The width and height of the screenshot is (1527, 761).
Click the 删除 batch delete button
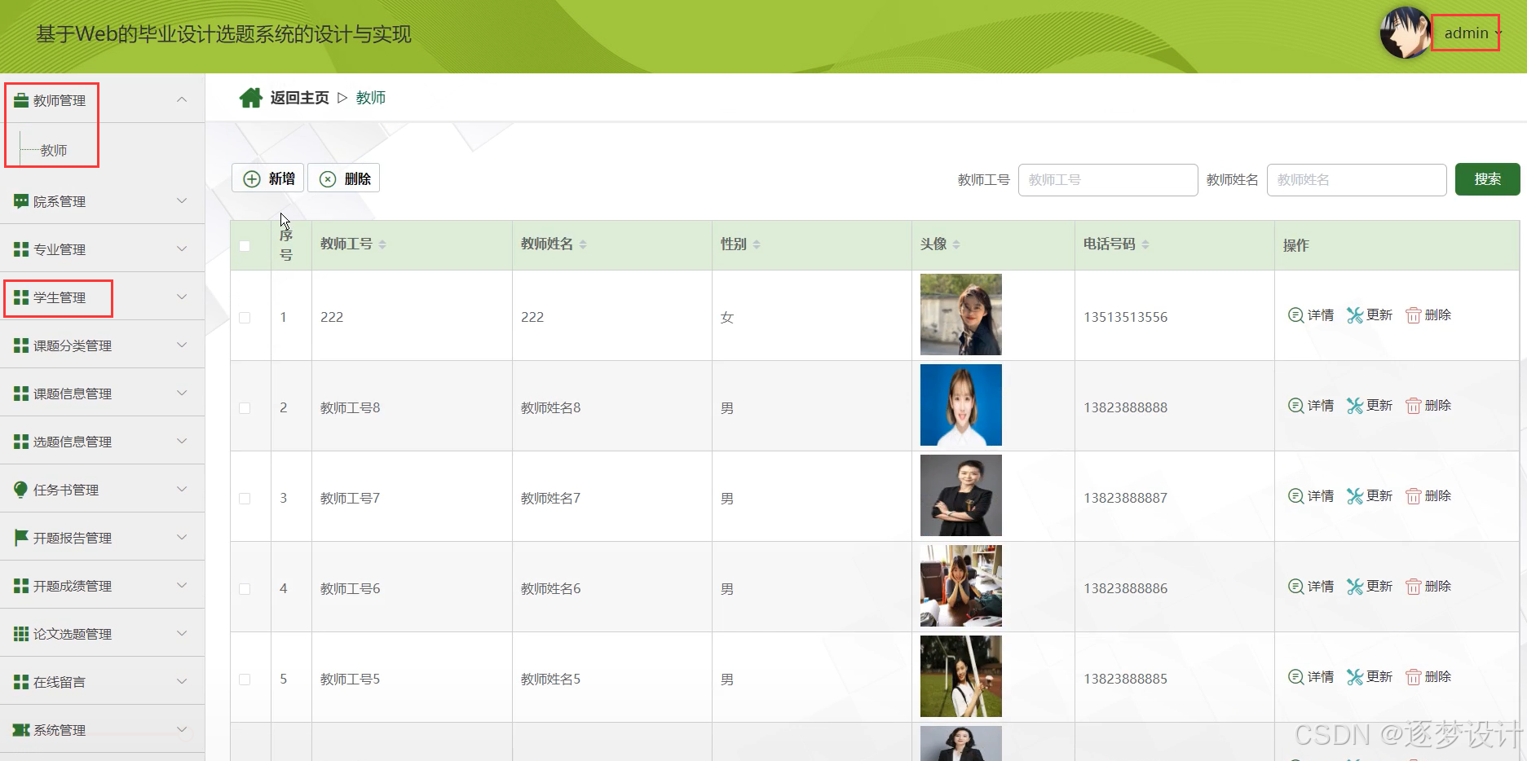(344, 178)
